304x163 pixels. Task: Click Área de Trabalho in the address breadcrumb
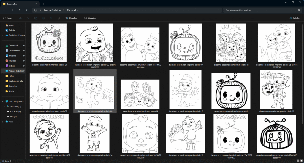click(x=52, y=10)
